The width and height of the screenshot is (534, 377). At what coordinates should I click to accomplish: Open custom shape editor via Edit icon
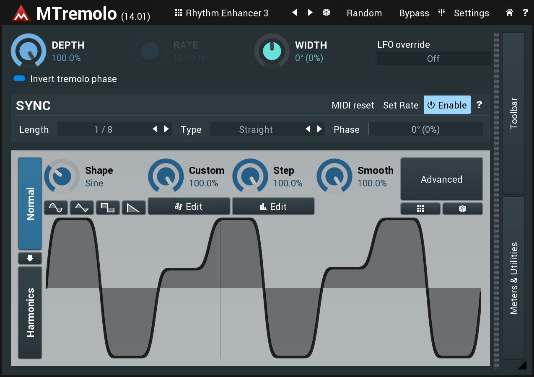click(x=189, y=206)
